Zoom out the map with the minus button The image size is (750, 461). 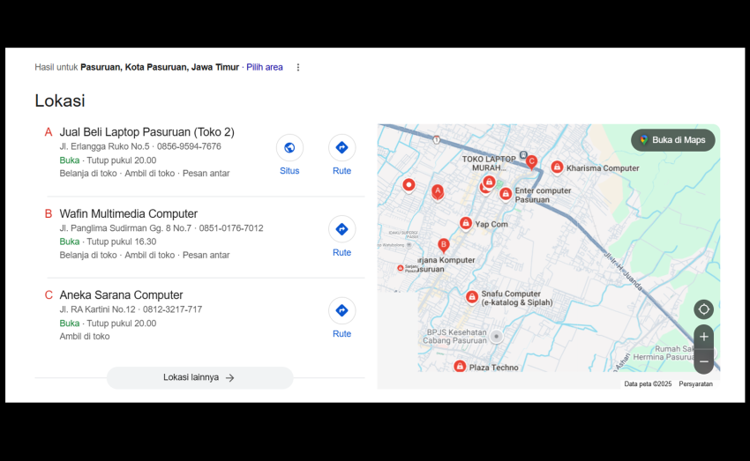(703, 361)
